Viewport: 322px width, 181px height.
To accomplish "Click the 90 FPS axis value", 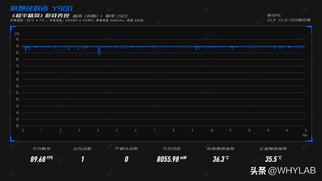I will point(17,46).
